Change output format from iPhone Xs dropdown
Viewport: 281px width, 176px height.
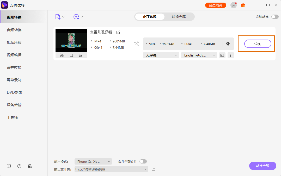(93, 161)
